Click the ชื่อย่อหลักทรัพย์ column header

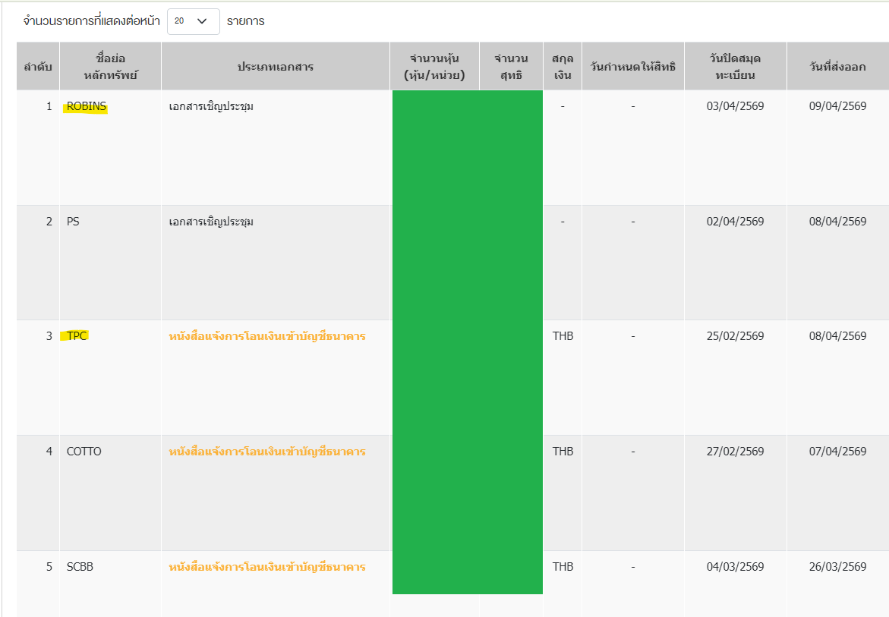(x=111, y=67)
